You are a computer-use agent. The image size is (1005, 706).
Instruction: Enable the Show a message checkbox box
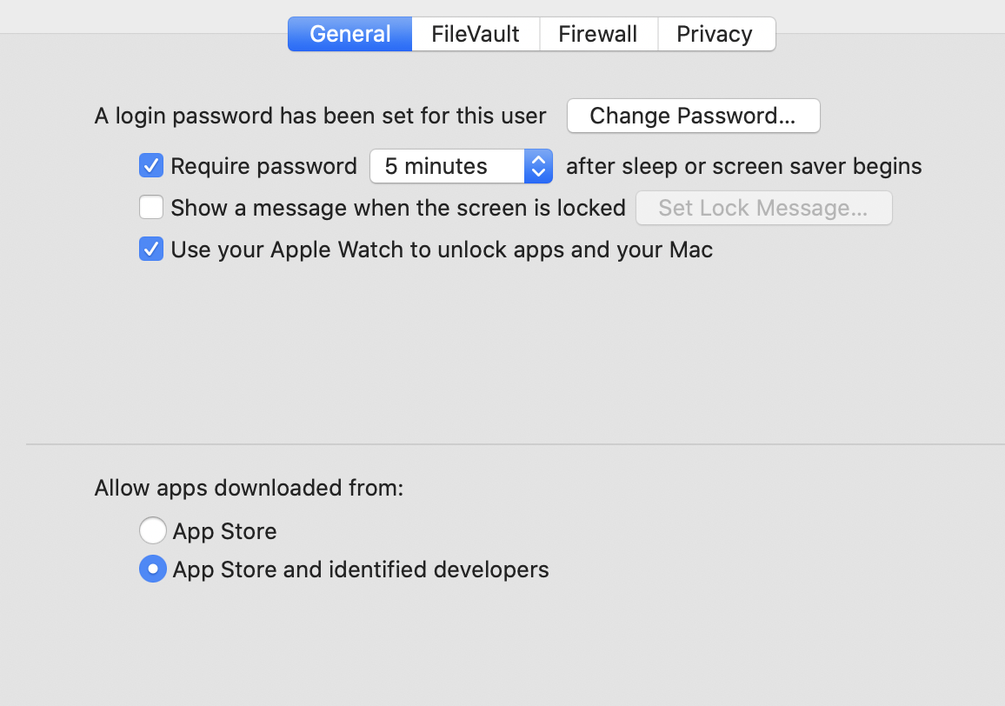[x=151, y=208]
